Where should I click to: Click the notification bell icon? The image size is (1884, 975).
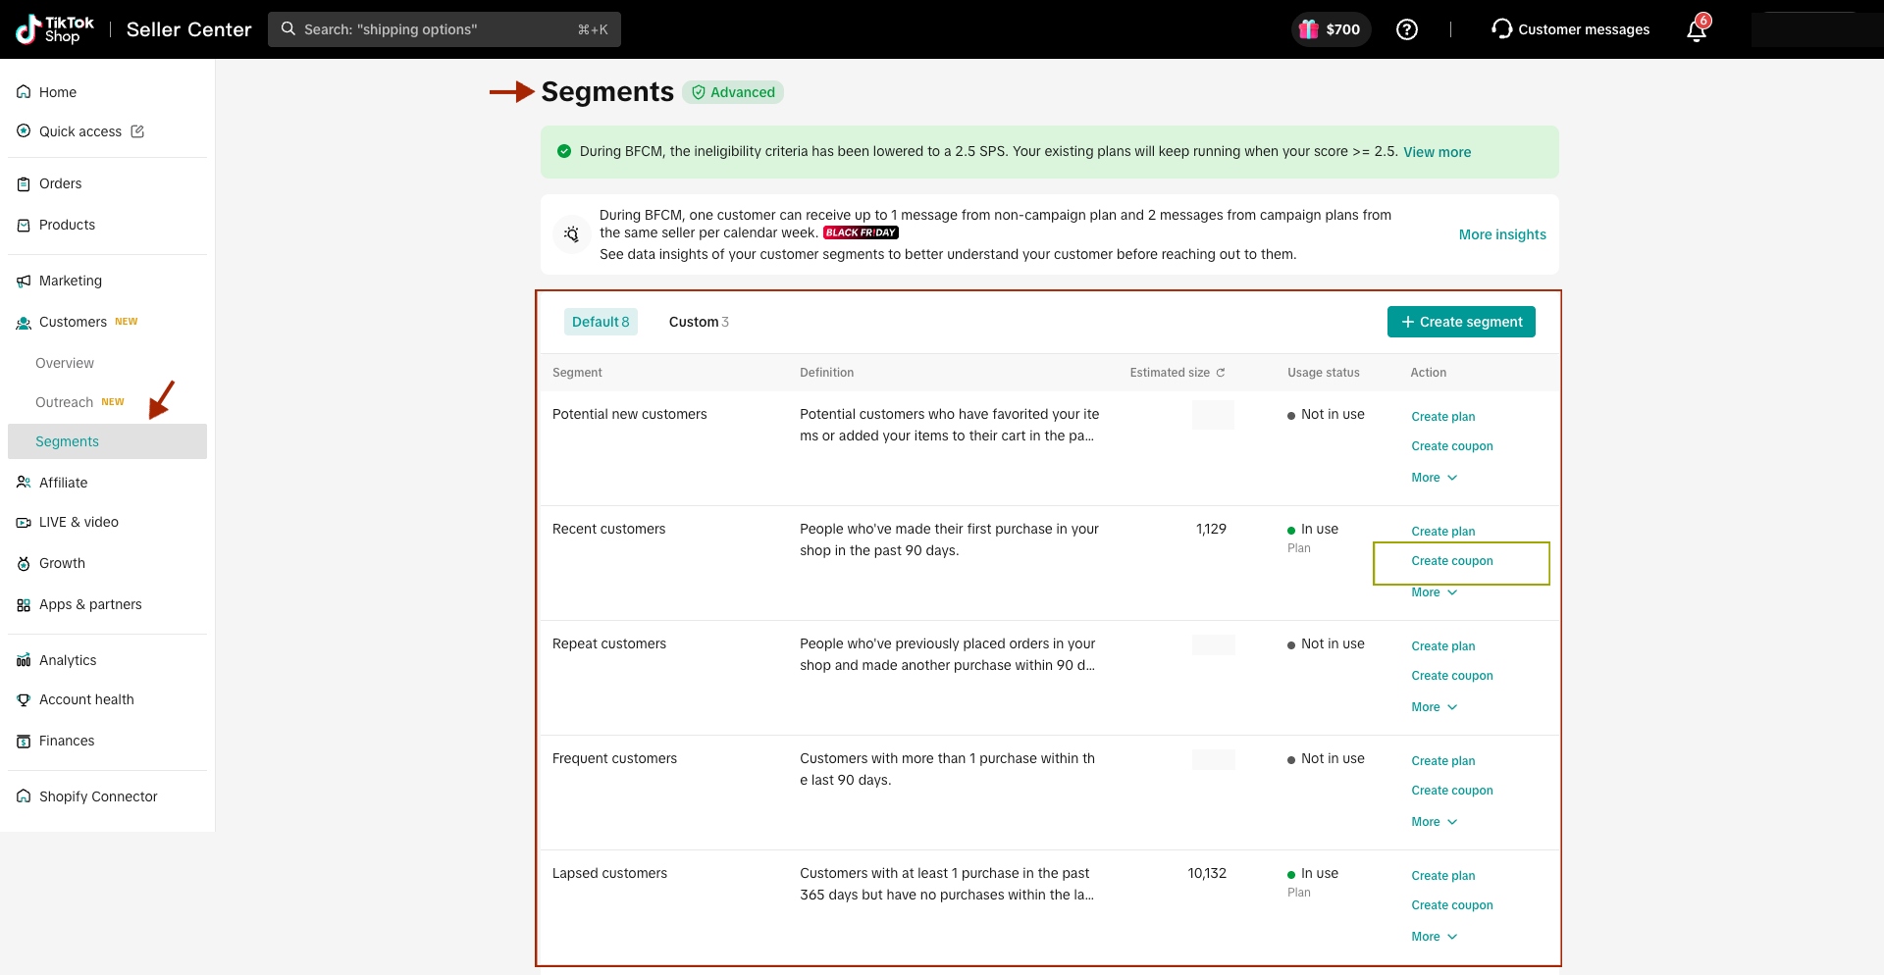tap(1696, 30)
